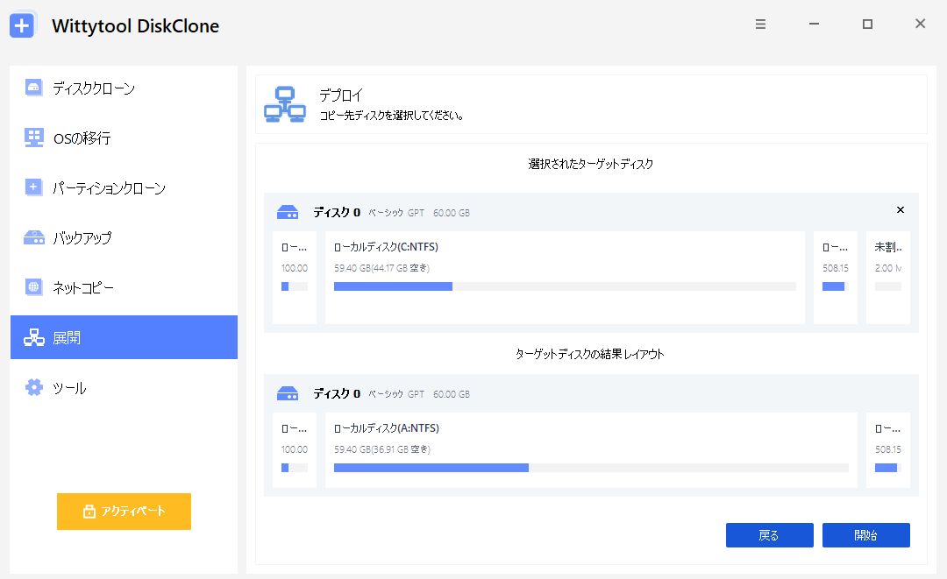Screen dimensions: 947x579
Task: Click the disk icon of selected target ディスク 0
Action: coord(288,212)
